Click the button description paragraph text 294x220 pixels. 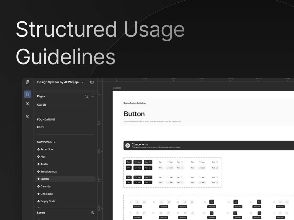pyautogui.click(x=152, y=122)
